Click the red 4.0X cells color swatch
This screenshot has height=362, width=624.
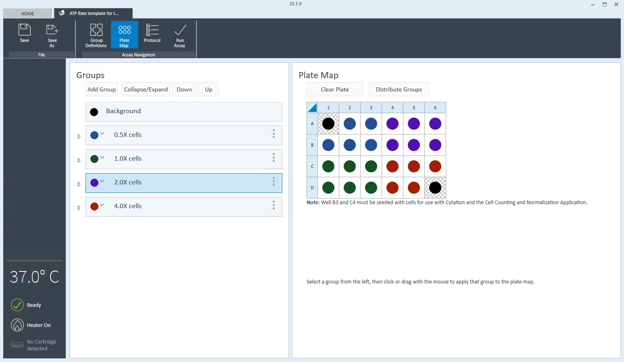pyautogui.click(x=94, y=206)
